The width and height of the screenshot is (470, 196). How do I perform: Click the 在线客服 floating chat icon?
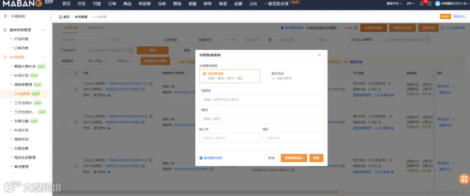click(x=464, y=179)
